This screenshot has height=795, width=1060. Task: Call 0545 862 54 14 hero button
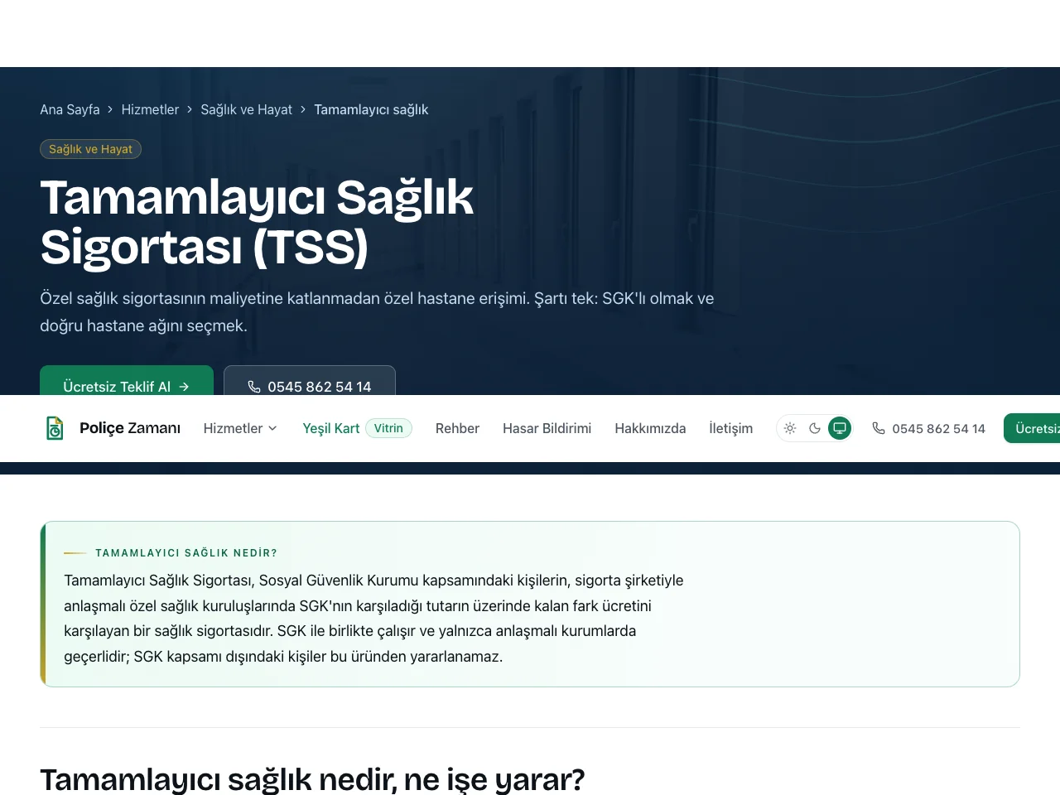(x=310, y=381)
